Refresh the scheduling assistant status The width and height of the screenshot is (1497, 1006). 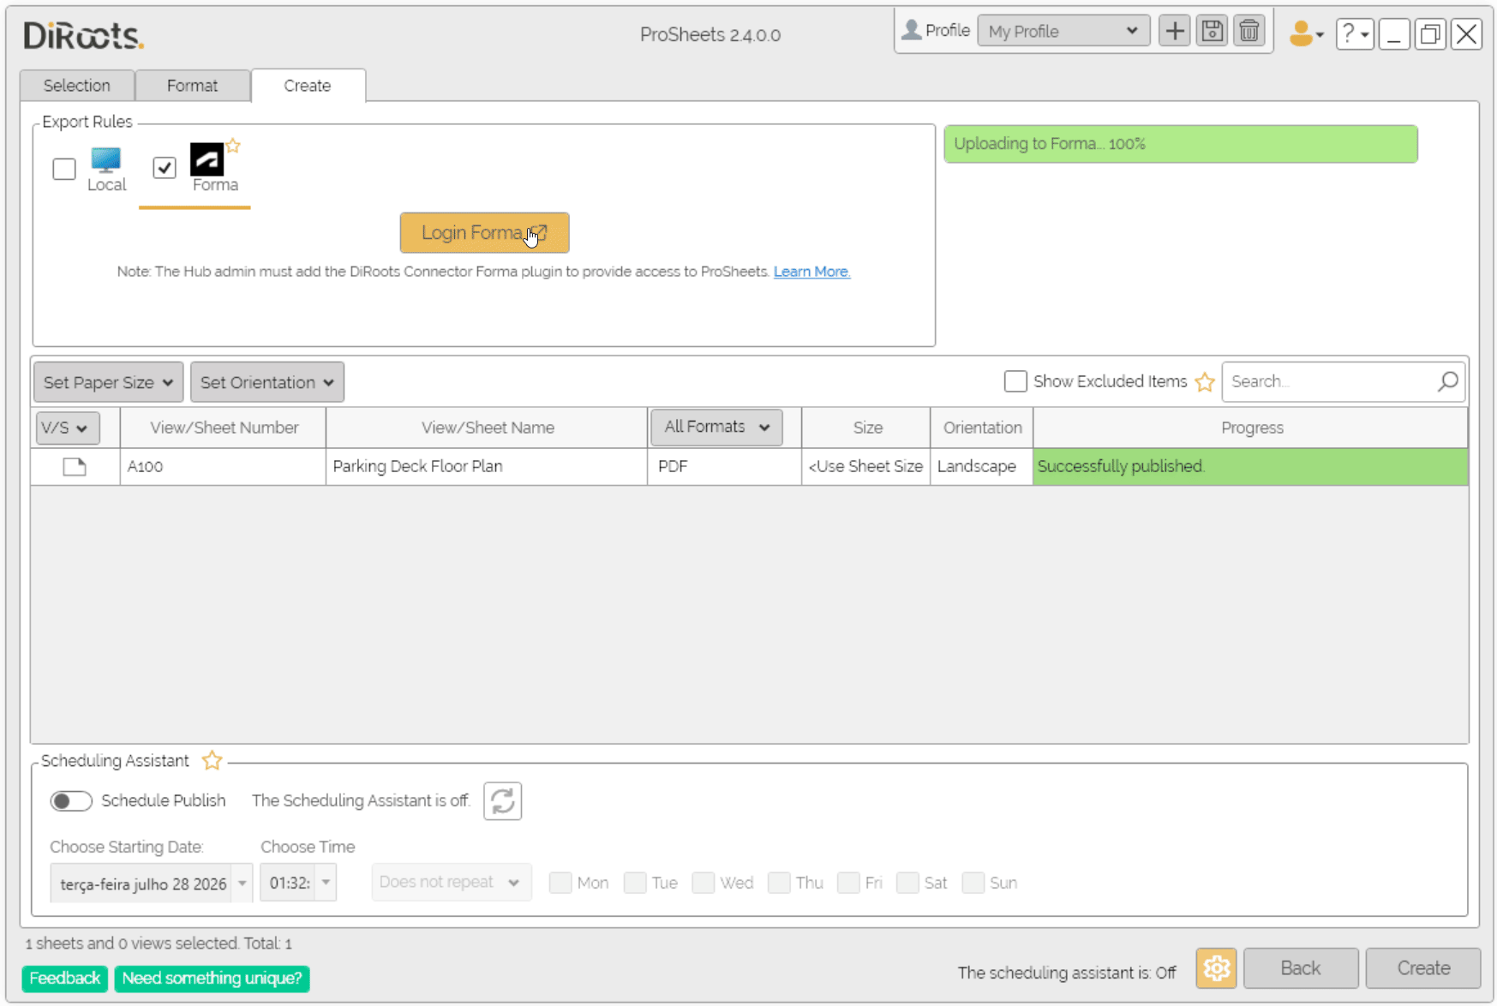coord(502,801)
